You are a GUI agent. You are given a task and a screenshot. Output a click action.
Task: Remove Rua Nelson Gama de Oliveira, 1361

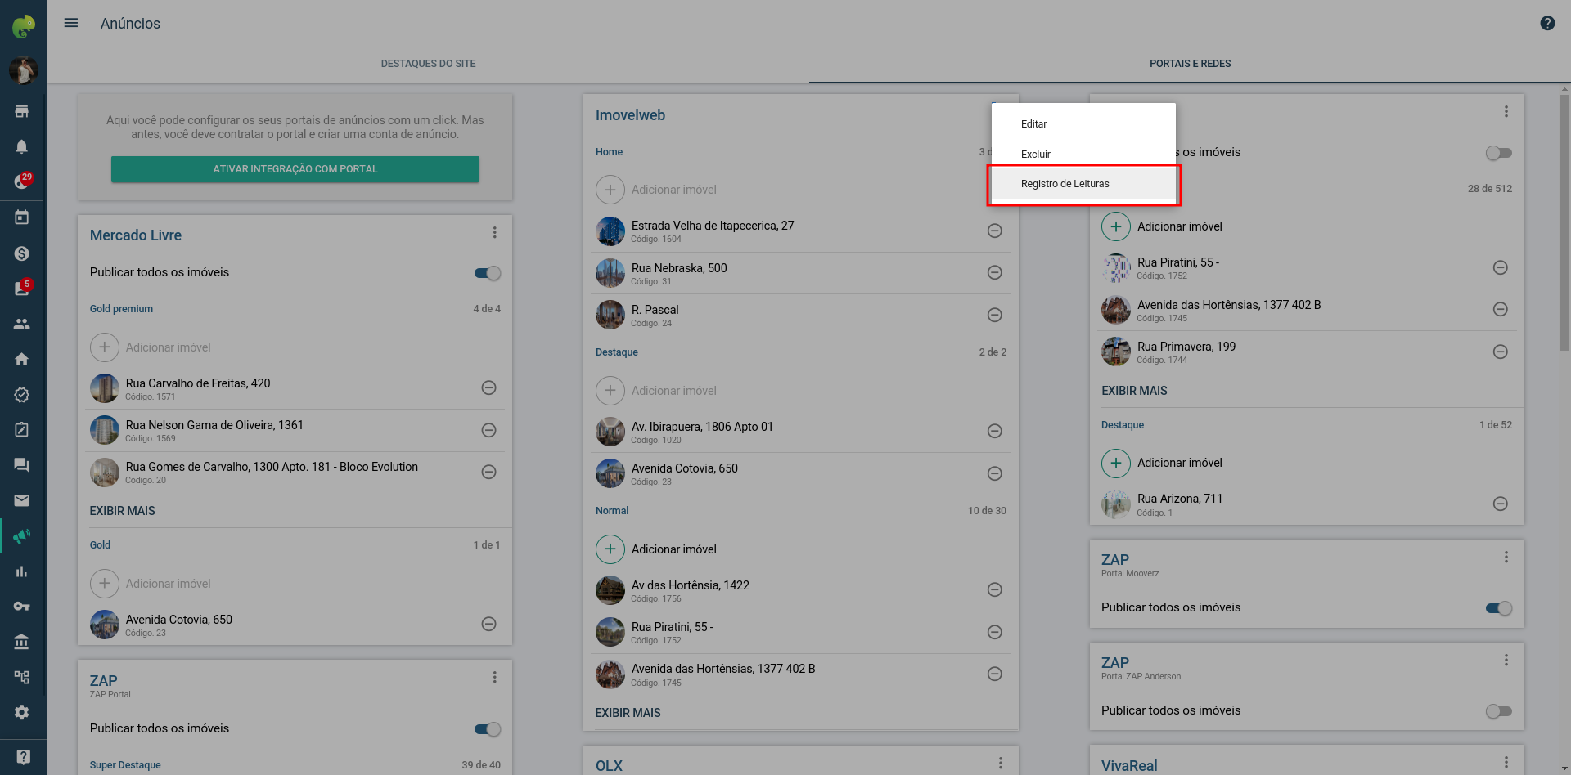[x=488, y=430]
